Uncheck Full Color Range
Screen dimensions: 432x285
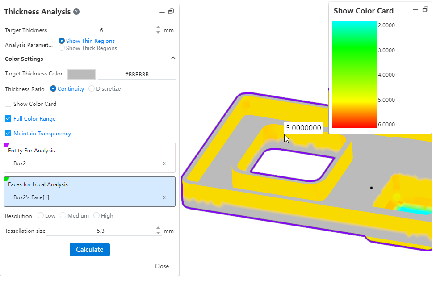click(8, 119)
